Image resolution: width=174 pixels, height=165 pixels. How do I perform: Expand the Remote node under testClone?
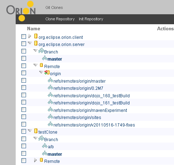(x=35, y=160)
